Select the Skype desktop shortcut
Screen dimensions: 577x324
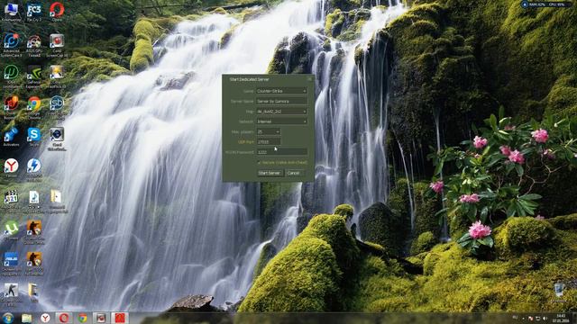click(x=34, y=138)
